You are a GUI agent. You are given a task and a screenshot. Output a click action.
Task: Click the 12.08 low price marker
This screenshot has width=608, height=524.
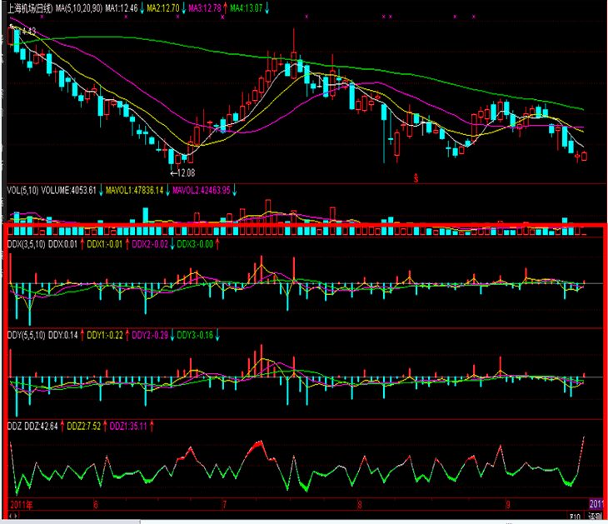[x=182, y=172]
